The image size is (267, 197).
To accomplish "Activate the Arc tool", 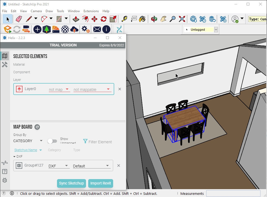I will coord(44,19).
